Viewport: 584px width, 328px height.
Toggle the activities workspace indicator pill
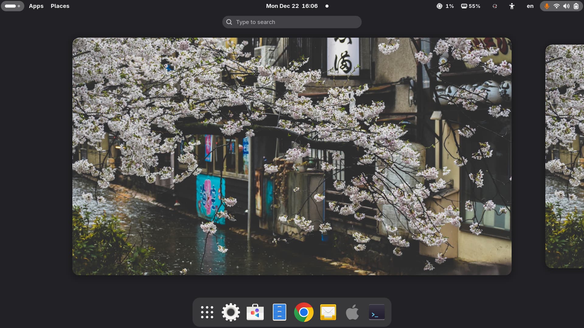pos(12,6)
